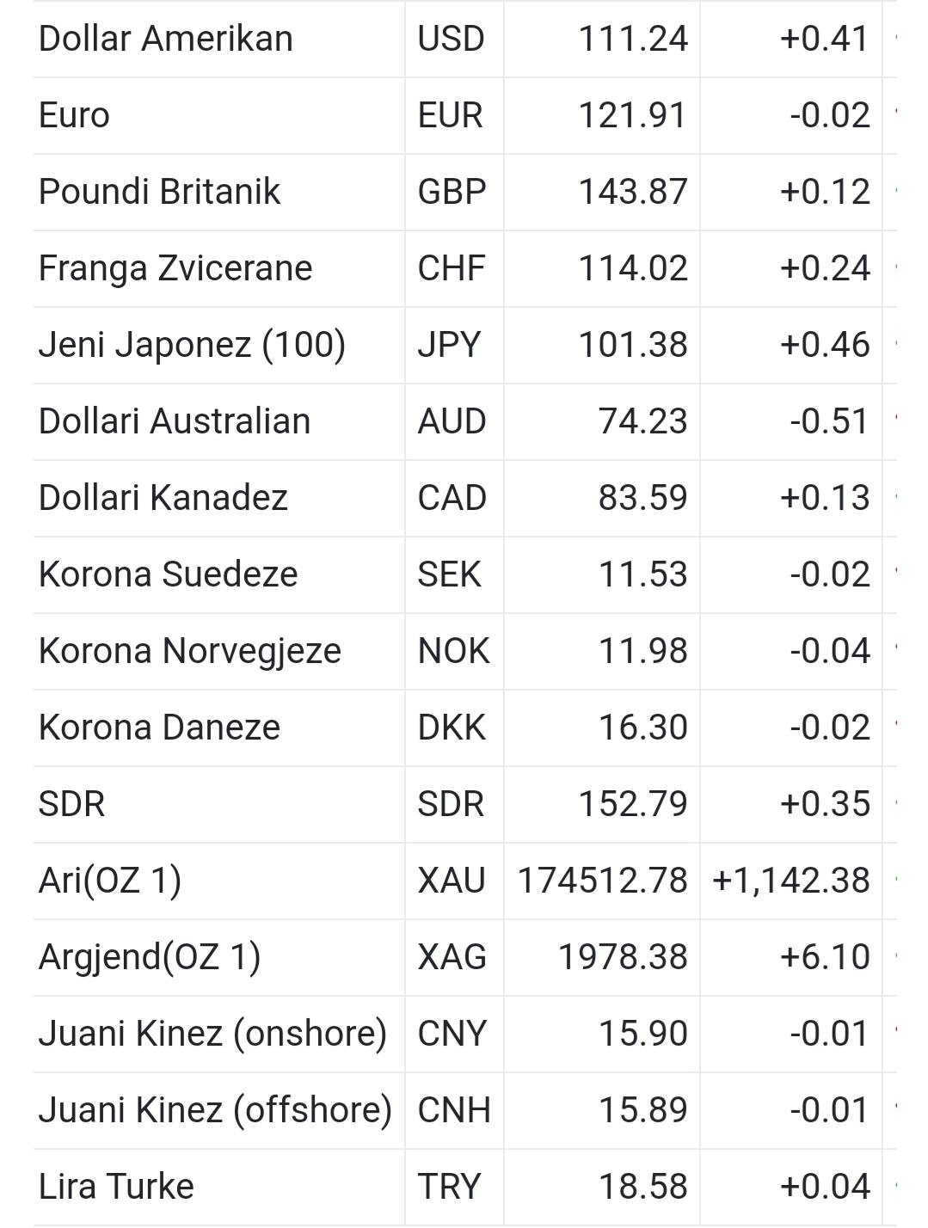Select the Dollari Kanadez rate 83.59
Image resolution: width=928 pixels, height=1228 pixels.
coord(643,498)
